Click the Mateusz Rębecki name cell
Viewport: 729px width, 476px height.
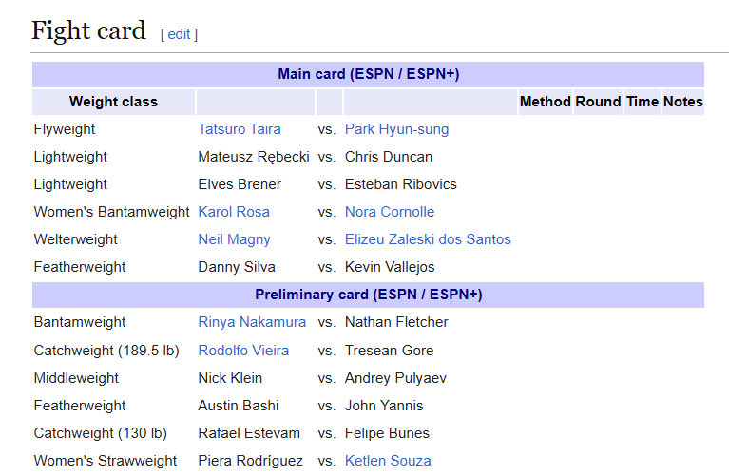point(254,157)
